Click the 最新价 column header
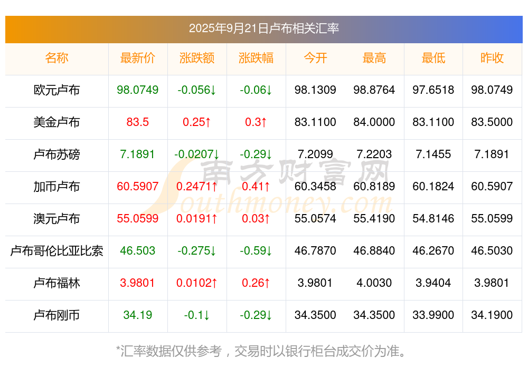Viewport: 528px width, 368px height. (x=138, y=58)
